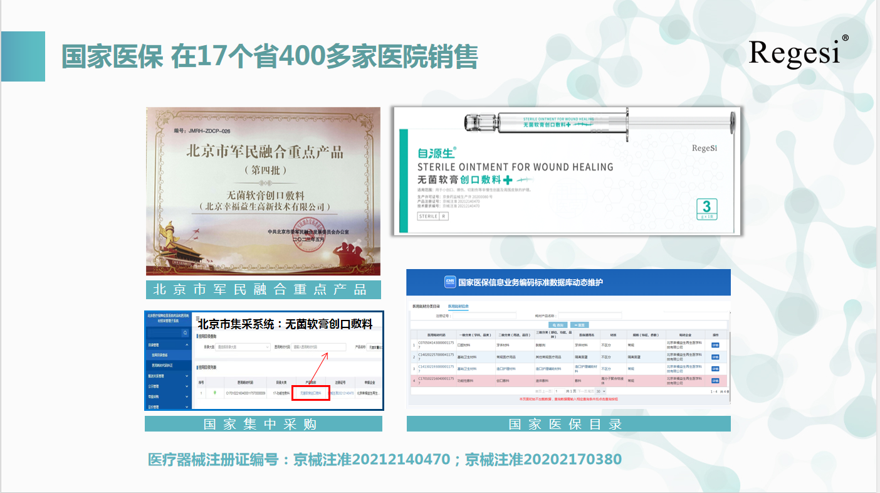Image resolution: width=880 pixels, height=493 pixels.
Task: Click the CHS logo icon in the 国家医保 header
Action: 449,282
